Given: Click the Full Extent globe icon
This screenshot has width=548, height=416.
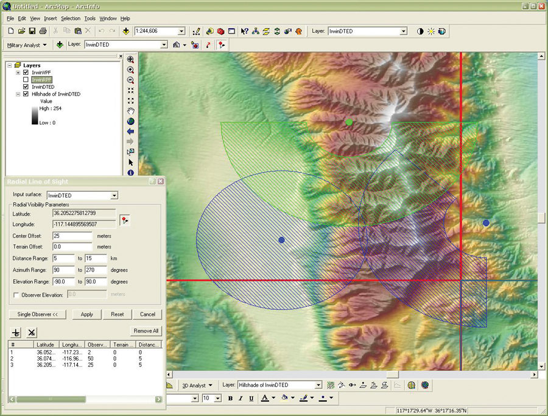Looking at the screenshot, I should [x=130, y=121].
